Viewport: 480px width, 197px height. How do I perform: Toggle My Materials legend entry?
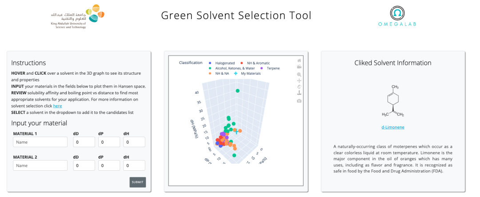[x=248, y=73]
